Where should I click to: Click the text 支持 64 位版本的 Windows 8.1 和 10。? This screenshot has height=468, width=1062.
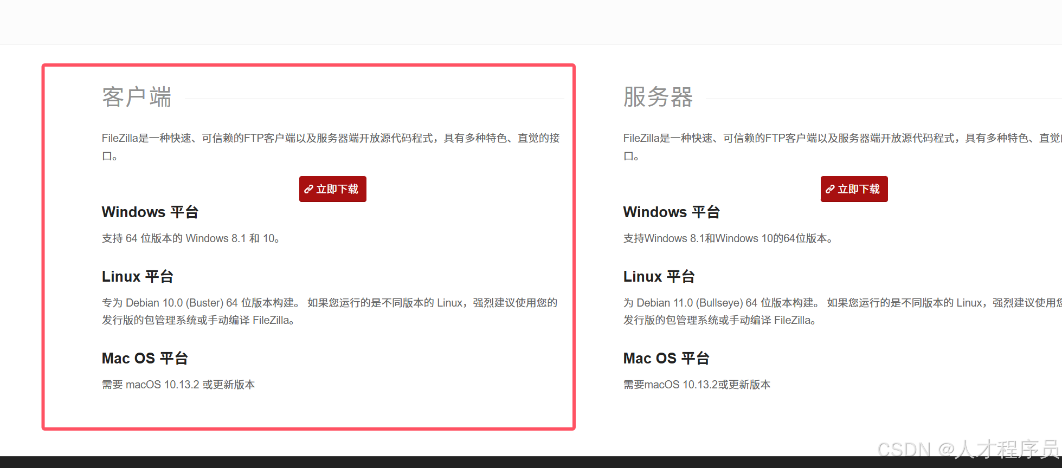(x=191, y=238)
